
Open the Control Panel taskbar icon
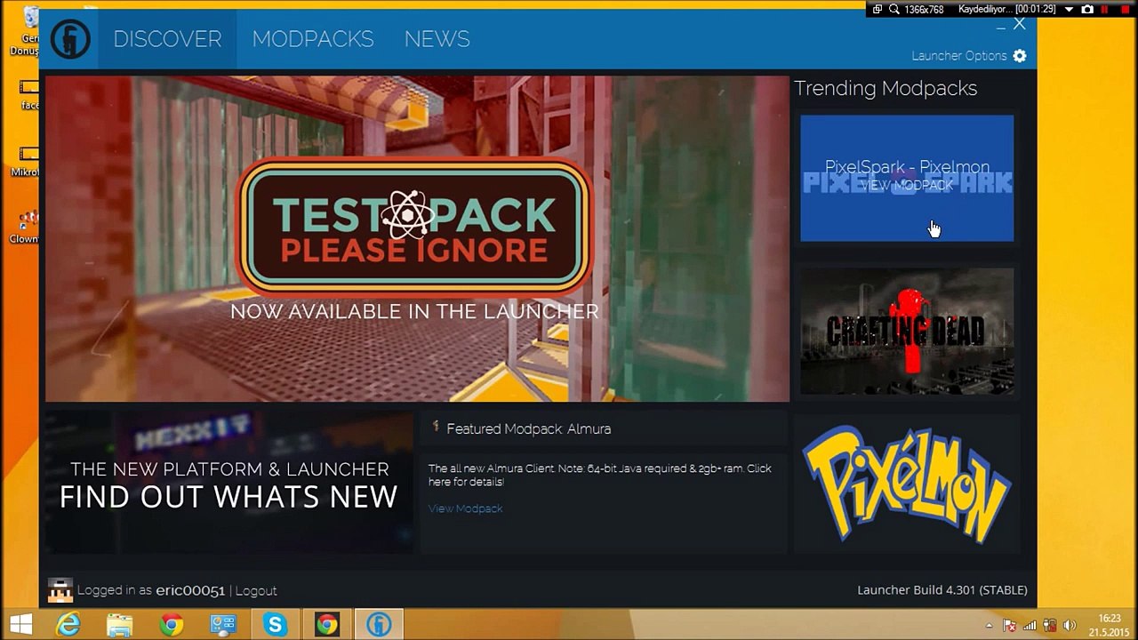222,625
